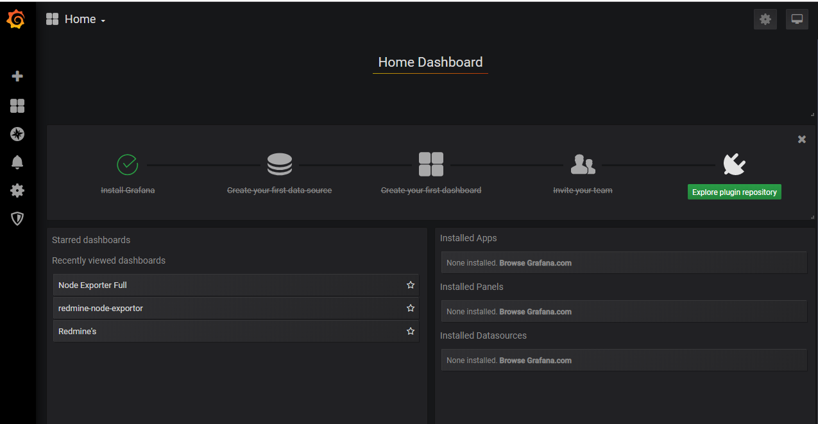Browse Grafana.com under Installed Panels
The image size is (818, 424).
(535, 312)
